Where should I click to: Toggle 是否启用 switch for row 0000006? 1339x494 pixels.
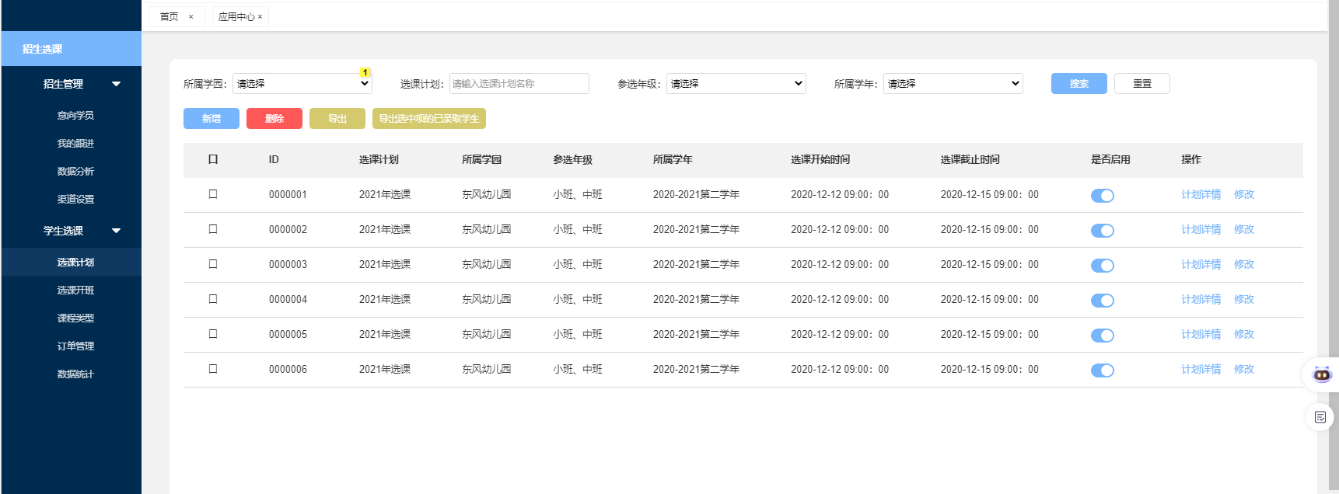[1103, 370]
